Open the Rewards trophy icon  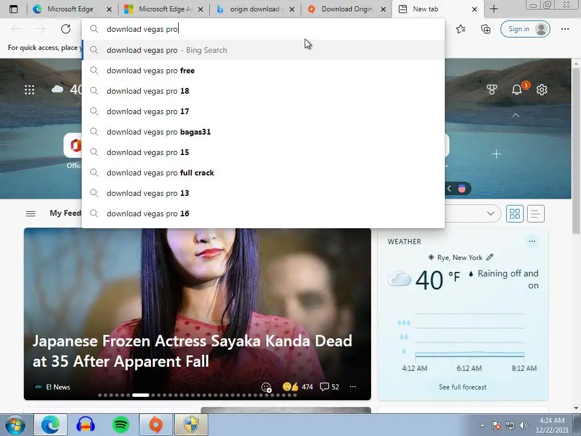(x=492, y=89)
